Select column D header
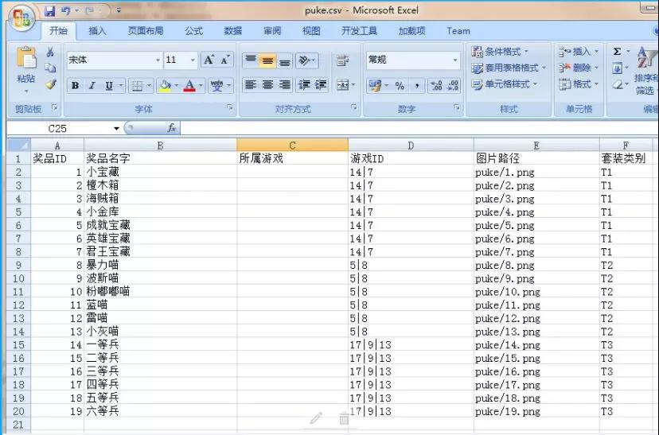Viewport: 659px width, 435px height. point(411,146)
